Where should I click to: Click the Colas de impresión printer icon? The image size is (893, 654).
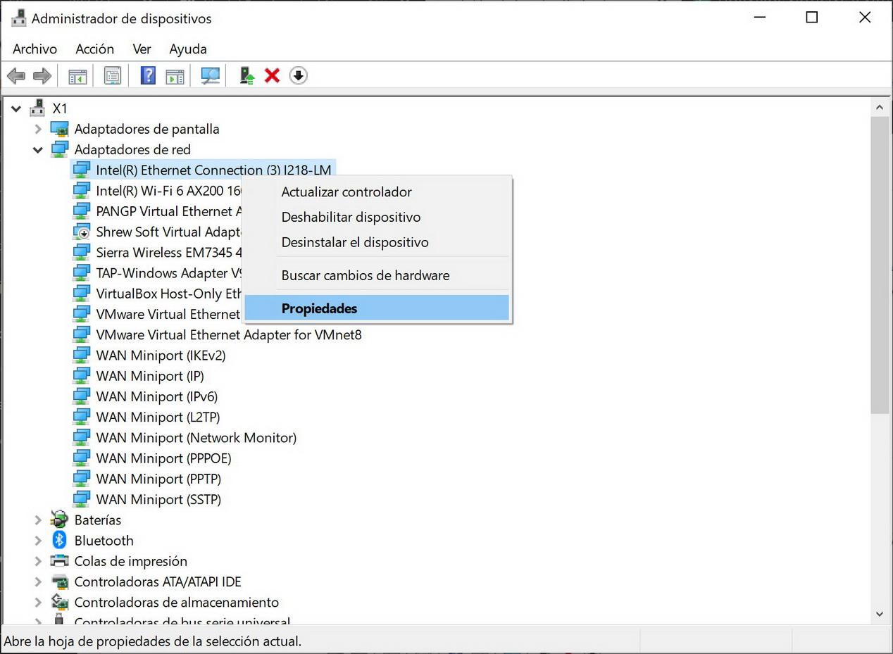[59, 561]
